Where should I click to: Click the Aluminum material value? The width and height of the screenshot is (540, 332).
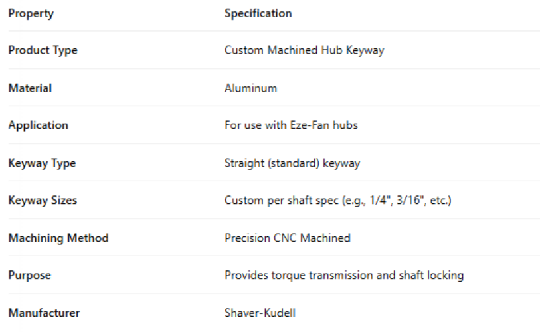coord(250,88)
